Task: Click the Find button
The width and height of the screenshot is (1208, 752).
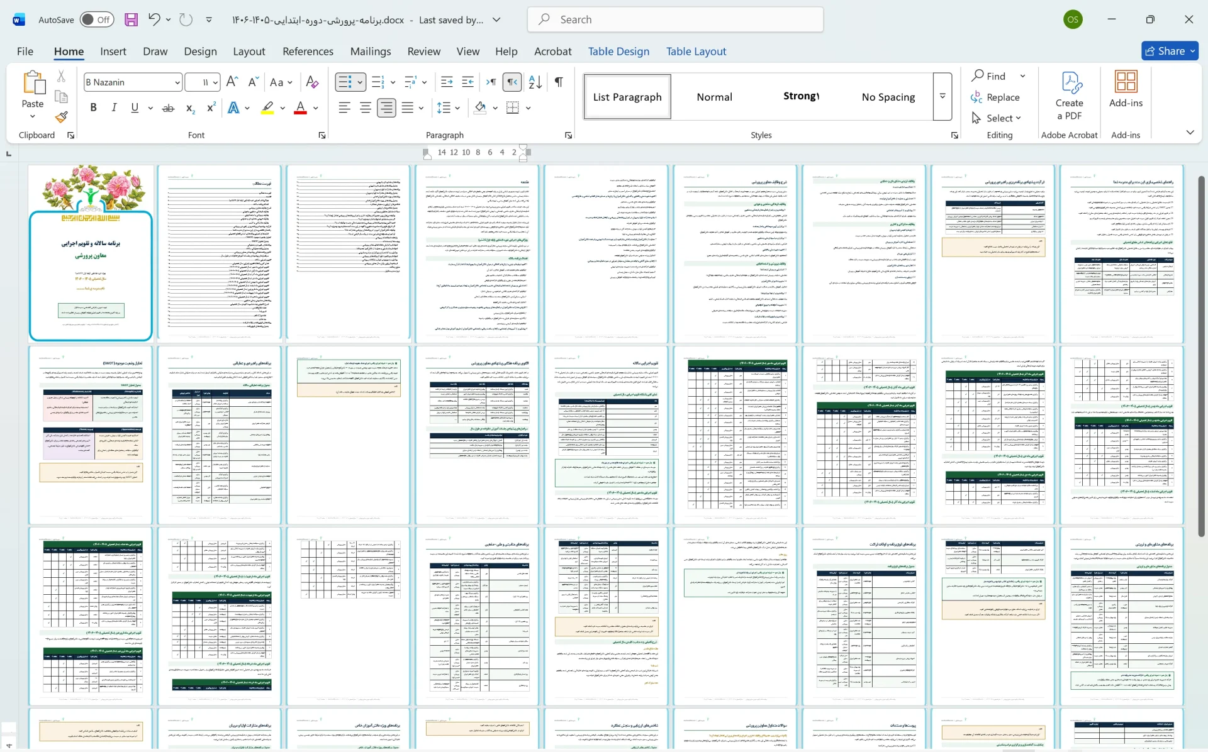Action: tap(990, 76)
